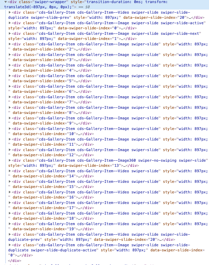Expand the Image slide with index 6
This screenshot has height=265, width=209.
[x=10, y=86]
